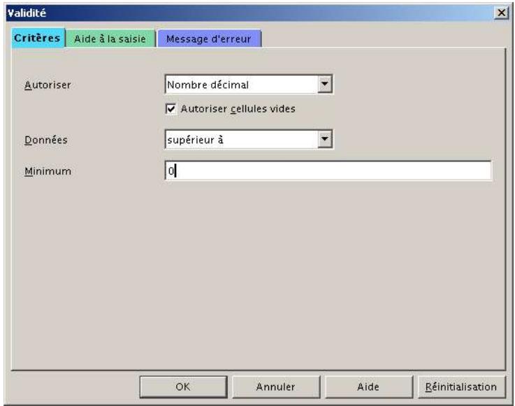Focus the Minimum input field
This screenshot has width=515, height=406.
(x=328, y=171)
